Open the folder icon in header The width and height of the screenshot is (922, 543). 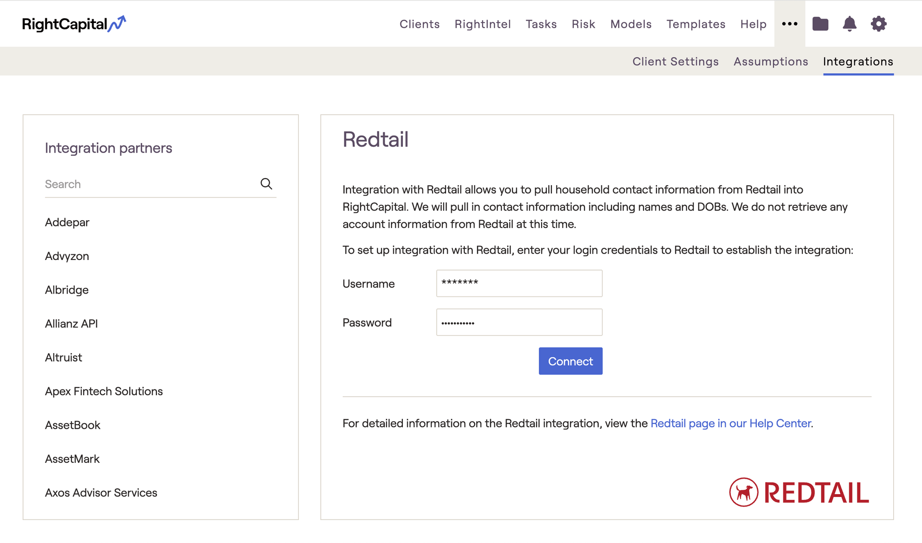(820, 24)
